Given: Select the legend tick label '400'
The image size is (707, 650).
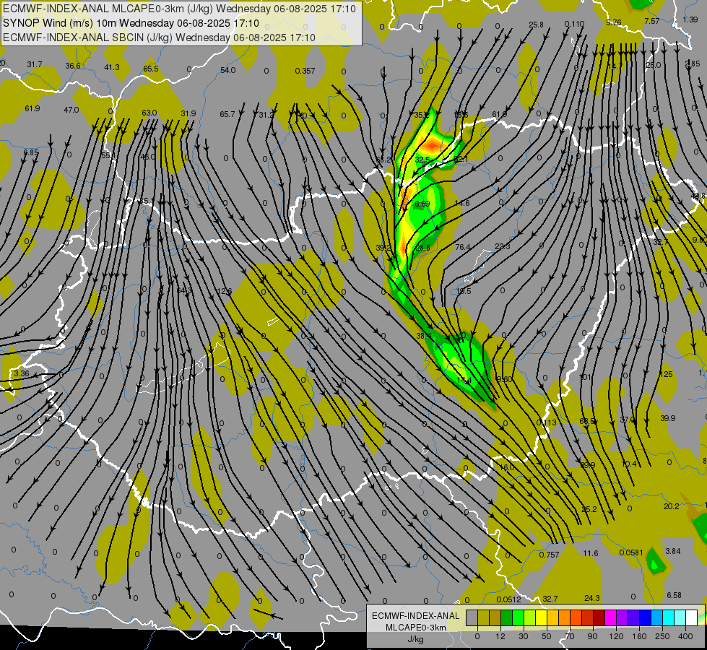Looking at the screenshot, I should tap(685, 636).
